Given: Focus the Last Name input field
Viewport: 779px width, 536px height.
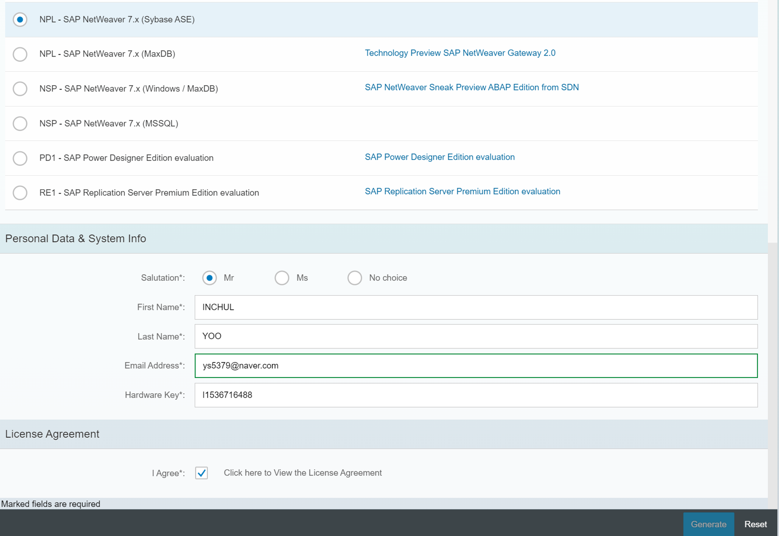Looking at the screenshot, I should click(476, 337).
